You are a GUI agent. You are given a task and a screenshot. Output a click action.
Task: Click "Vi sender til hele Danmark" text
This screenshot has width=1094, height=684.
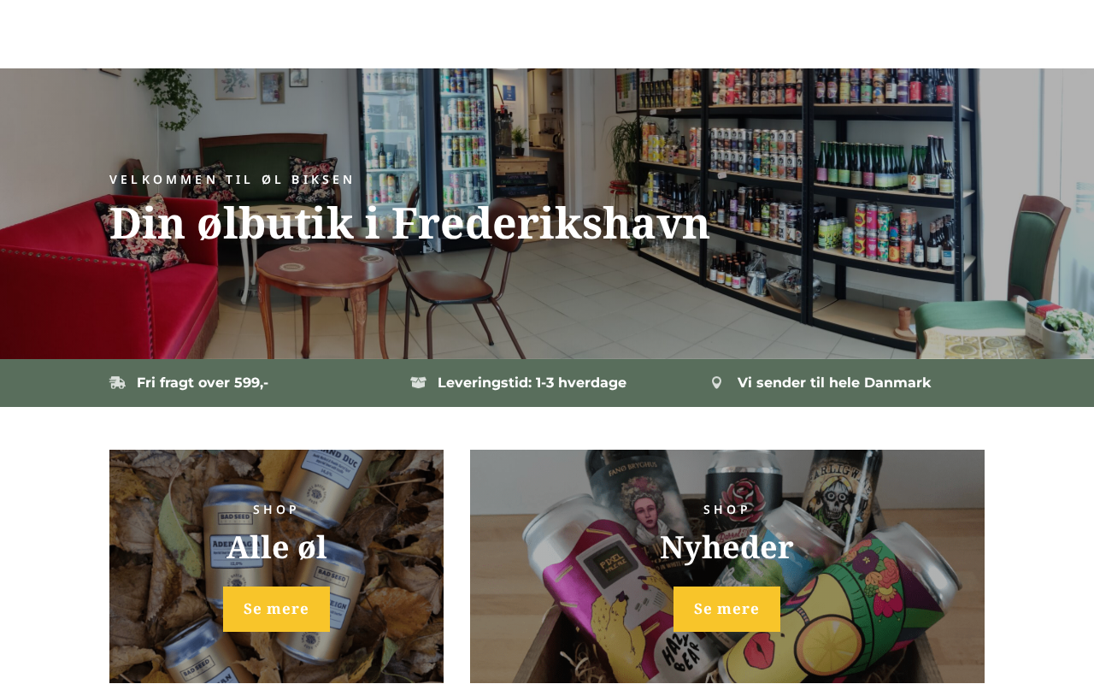[x=834, y=383]
